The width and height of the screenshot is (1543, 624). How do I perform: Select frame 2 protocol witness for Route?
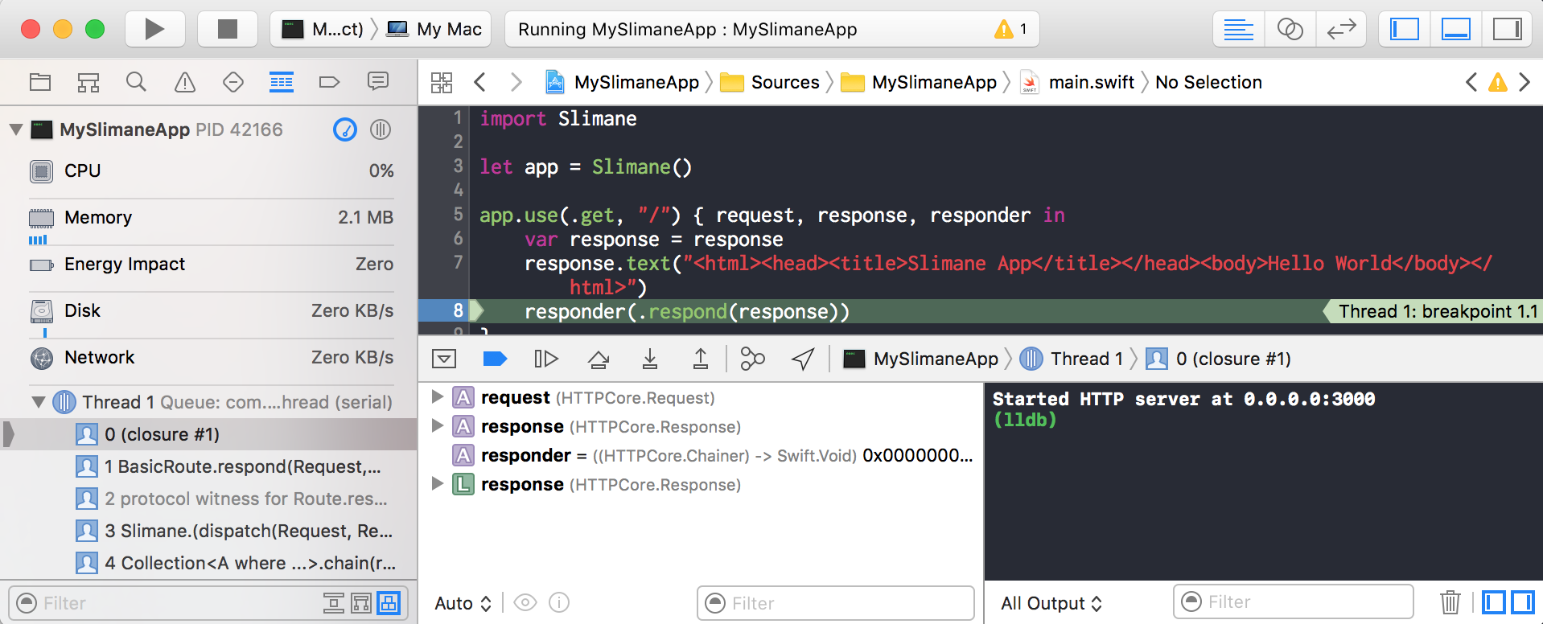point(208,499)
